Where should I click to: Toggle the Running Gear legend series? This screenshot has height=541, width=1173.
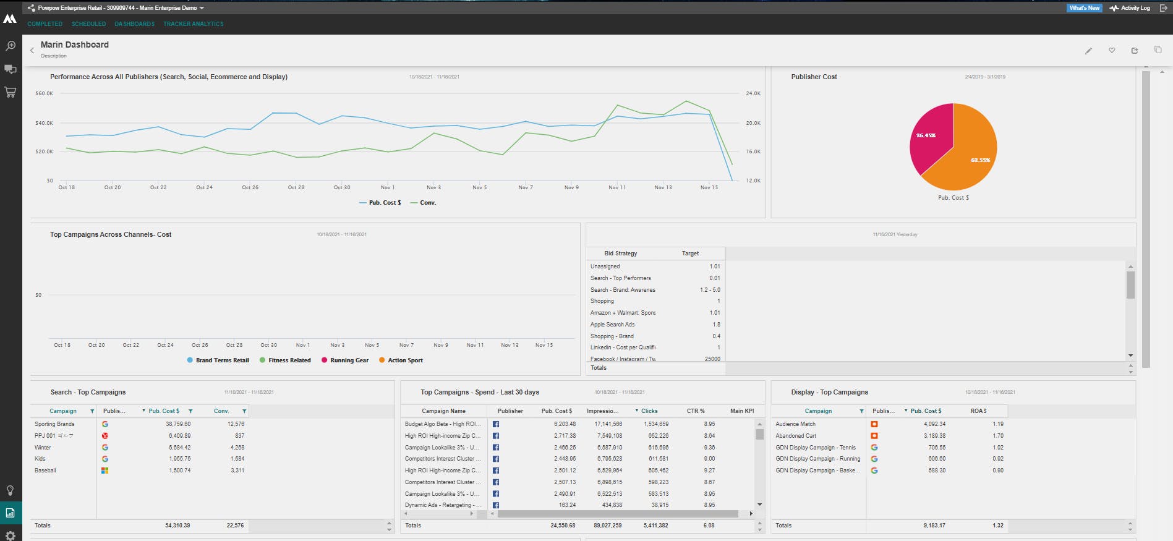pos(345,360)
